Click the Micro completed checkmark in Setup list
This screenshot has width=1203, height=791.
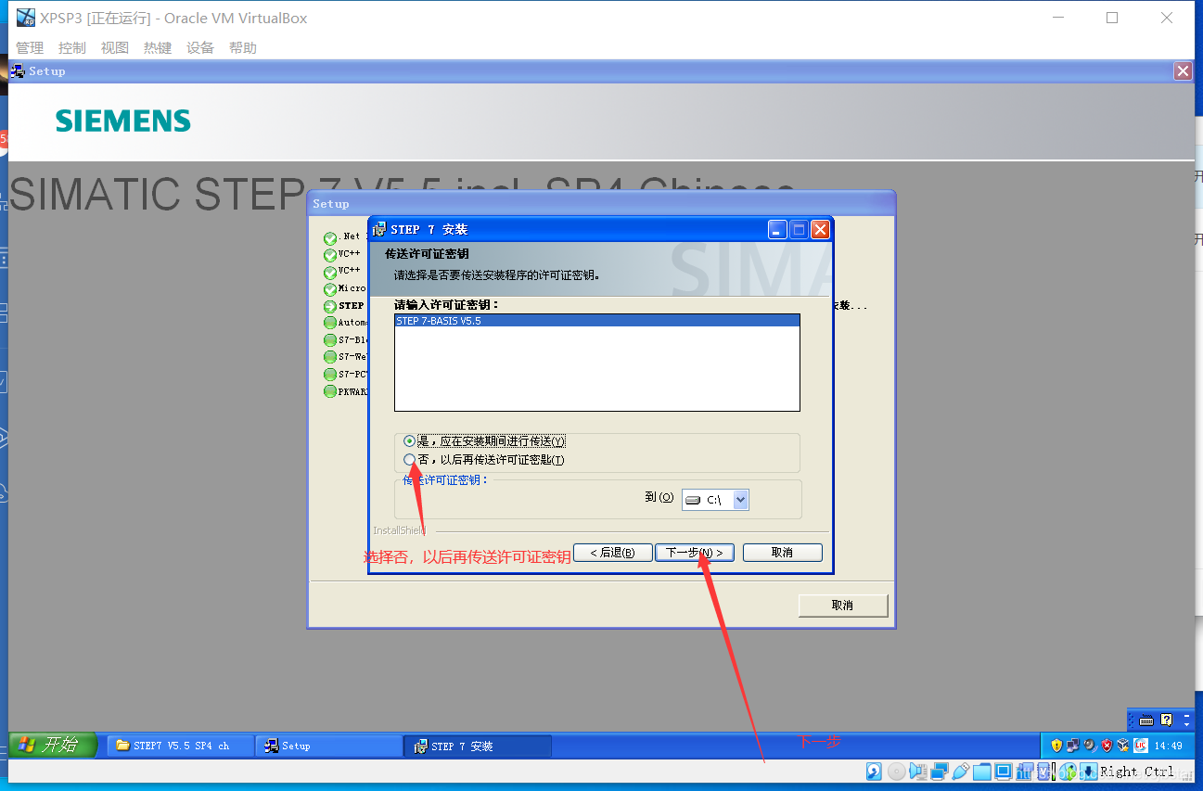pos(330,290)
